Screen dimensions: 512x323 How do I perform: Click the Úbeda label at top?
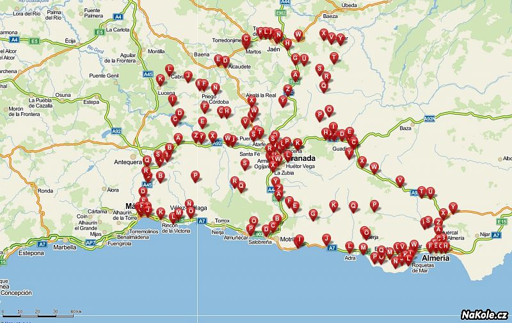349,5
